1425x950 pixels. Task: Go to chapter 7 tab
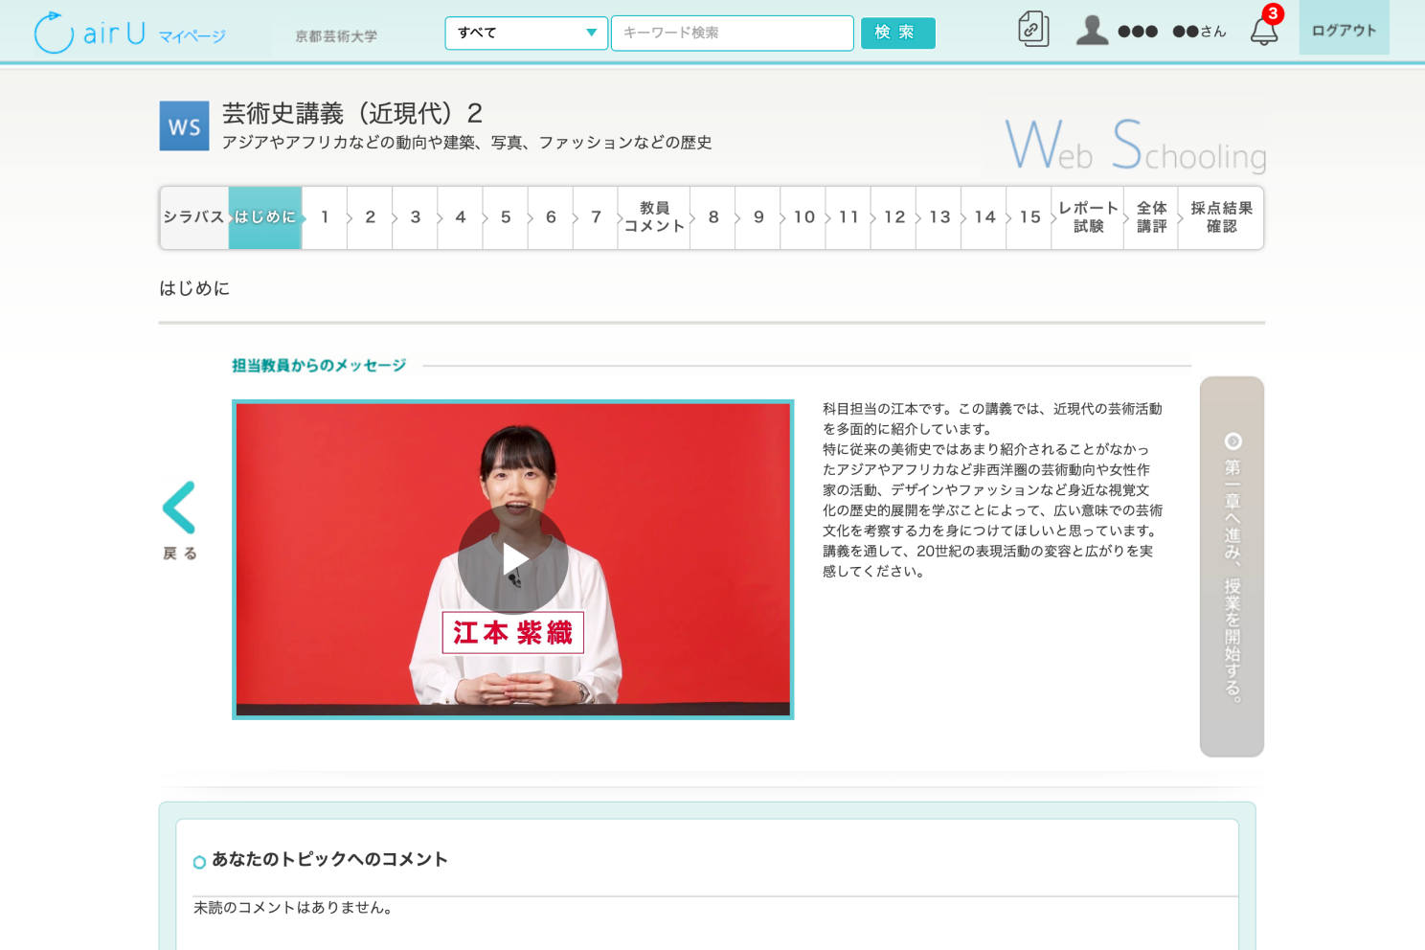596,217
